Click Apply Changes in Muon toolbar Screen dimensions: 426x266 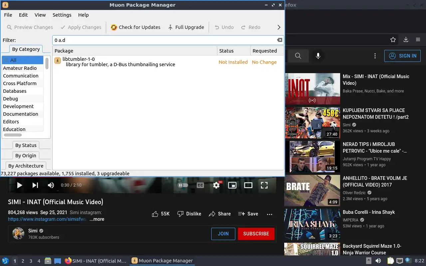(x=81, y=27)
